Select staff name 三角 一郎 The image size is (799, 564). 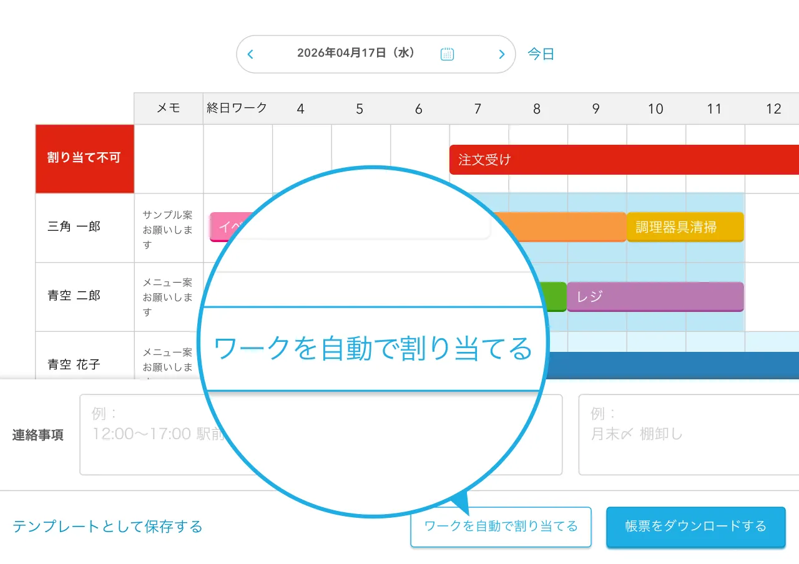pos(74,227)
